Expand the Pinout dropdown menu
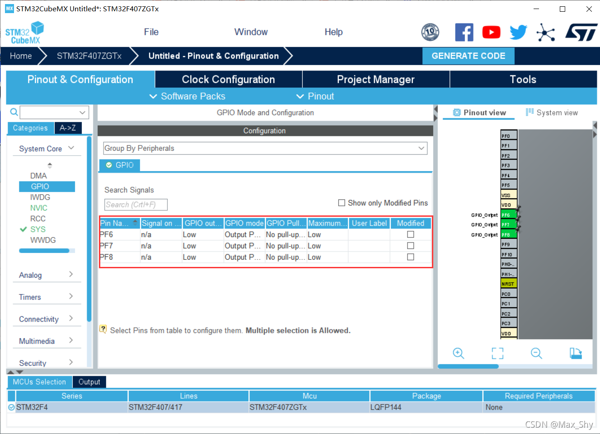600x434 pixels. click(x=315, y=96)
